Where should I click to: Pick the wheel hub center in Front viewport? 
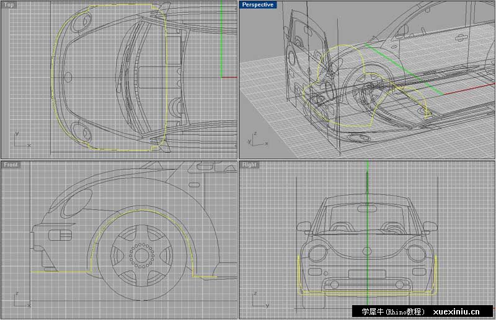142,255
